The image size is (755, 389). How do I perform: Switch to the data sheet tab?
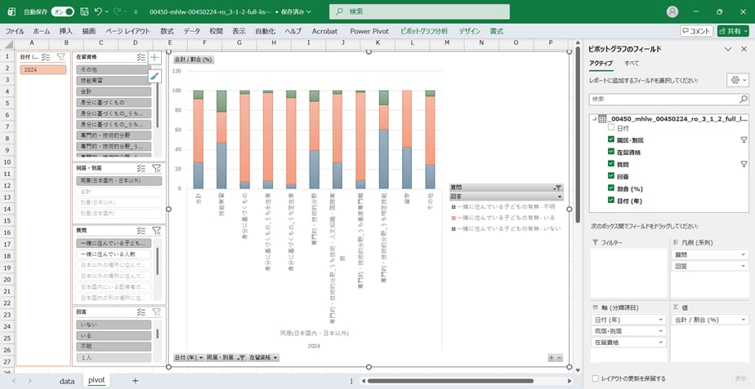(x=67, y=380)
